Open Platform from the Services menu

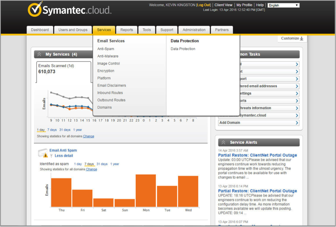[x=104, y=78]
